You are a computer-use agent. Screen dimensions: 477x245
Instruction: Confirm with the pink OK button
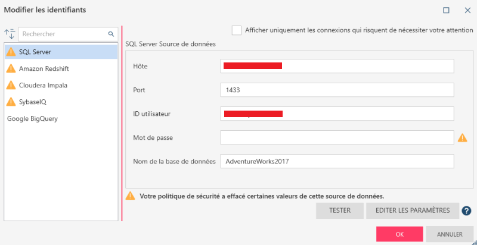pyautogui.click(x=399, y=234)
